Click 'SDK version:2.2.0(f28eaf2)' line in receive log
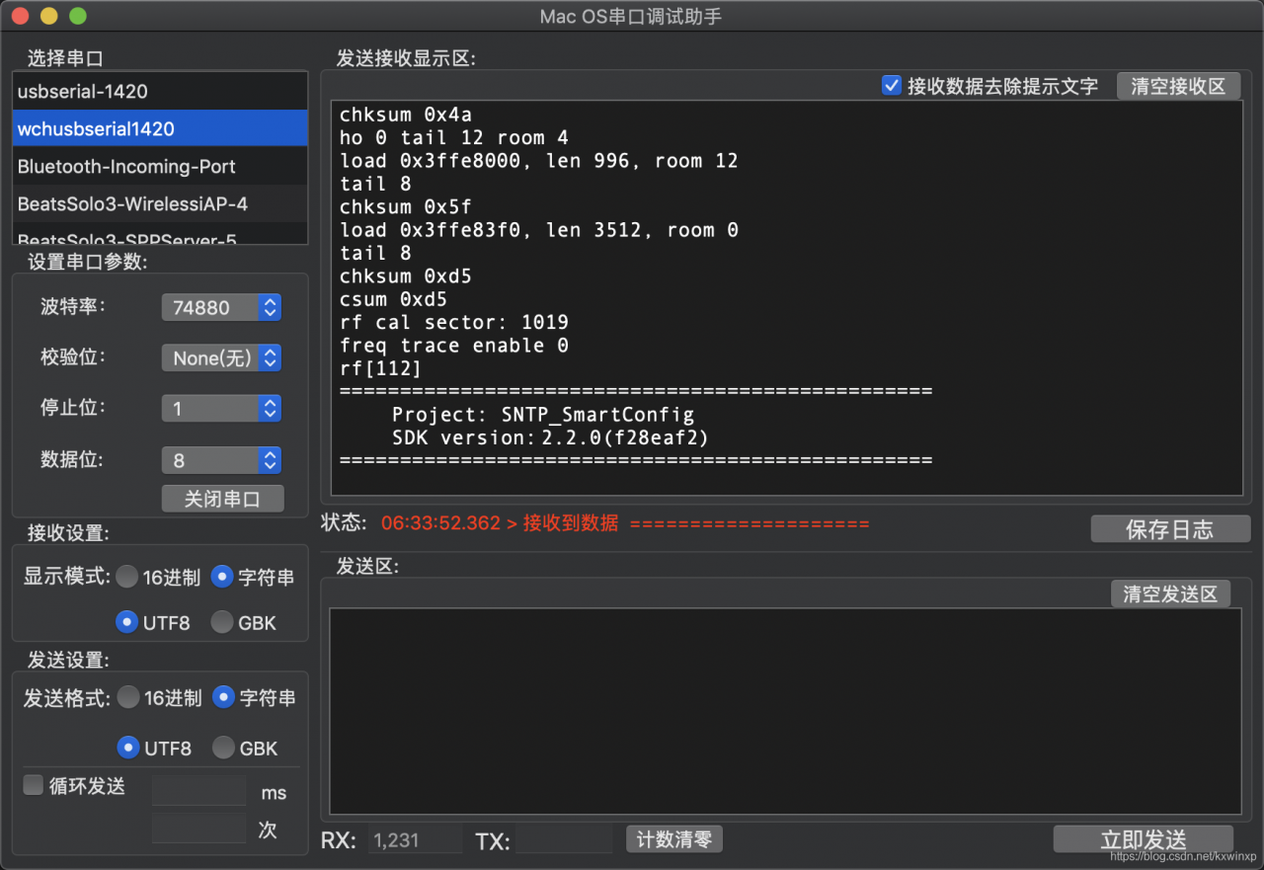This screenshot has width=1264, height=870. point(550,437)
